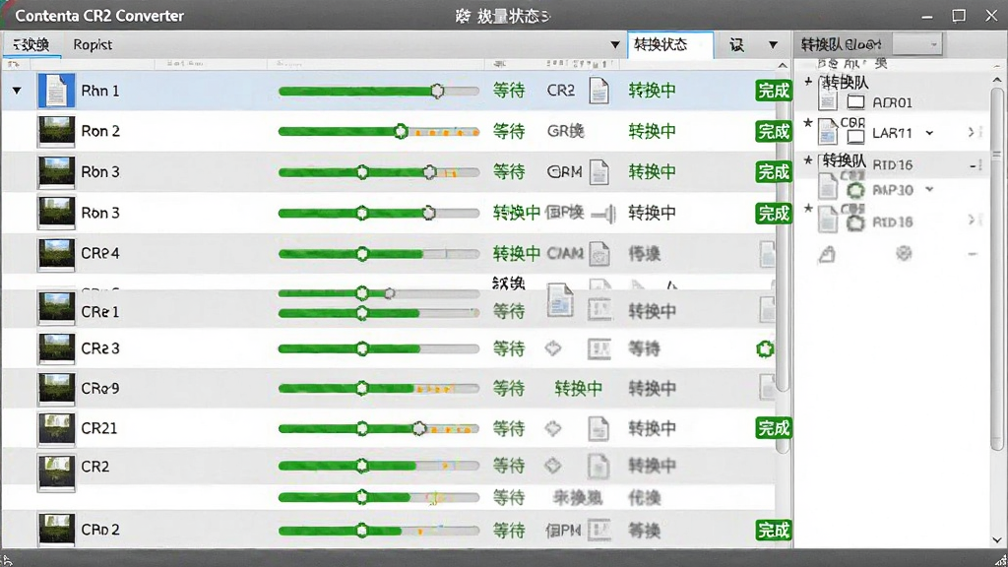Toggle the checkbox beside AER01

point(855,101)
